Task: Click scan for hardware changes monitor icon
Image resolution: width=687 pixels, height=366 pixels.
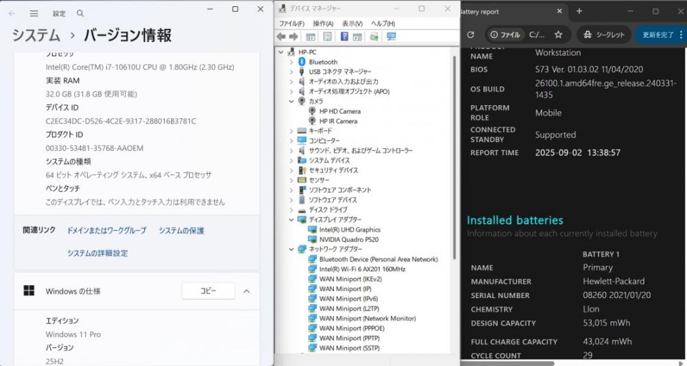Action: click(392, 37)
